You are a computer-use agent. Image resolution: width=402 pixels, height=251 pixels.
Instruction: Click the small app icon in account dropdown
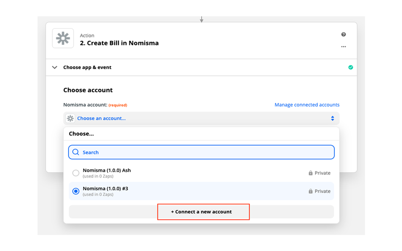pos(70,118)
